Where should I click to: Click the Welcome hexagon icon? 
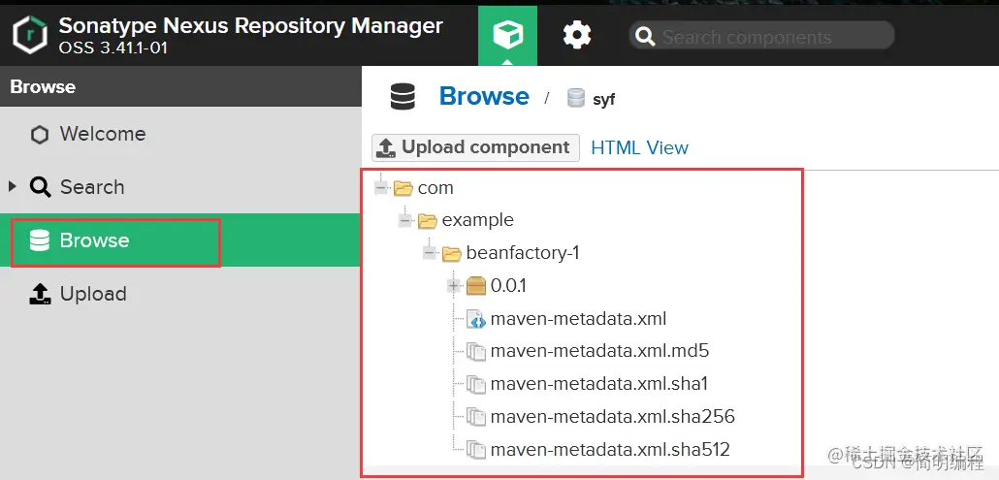40,135
